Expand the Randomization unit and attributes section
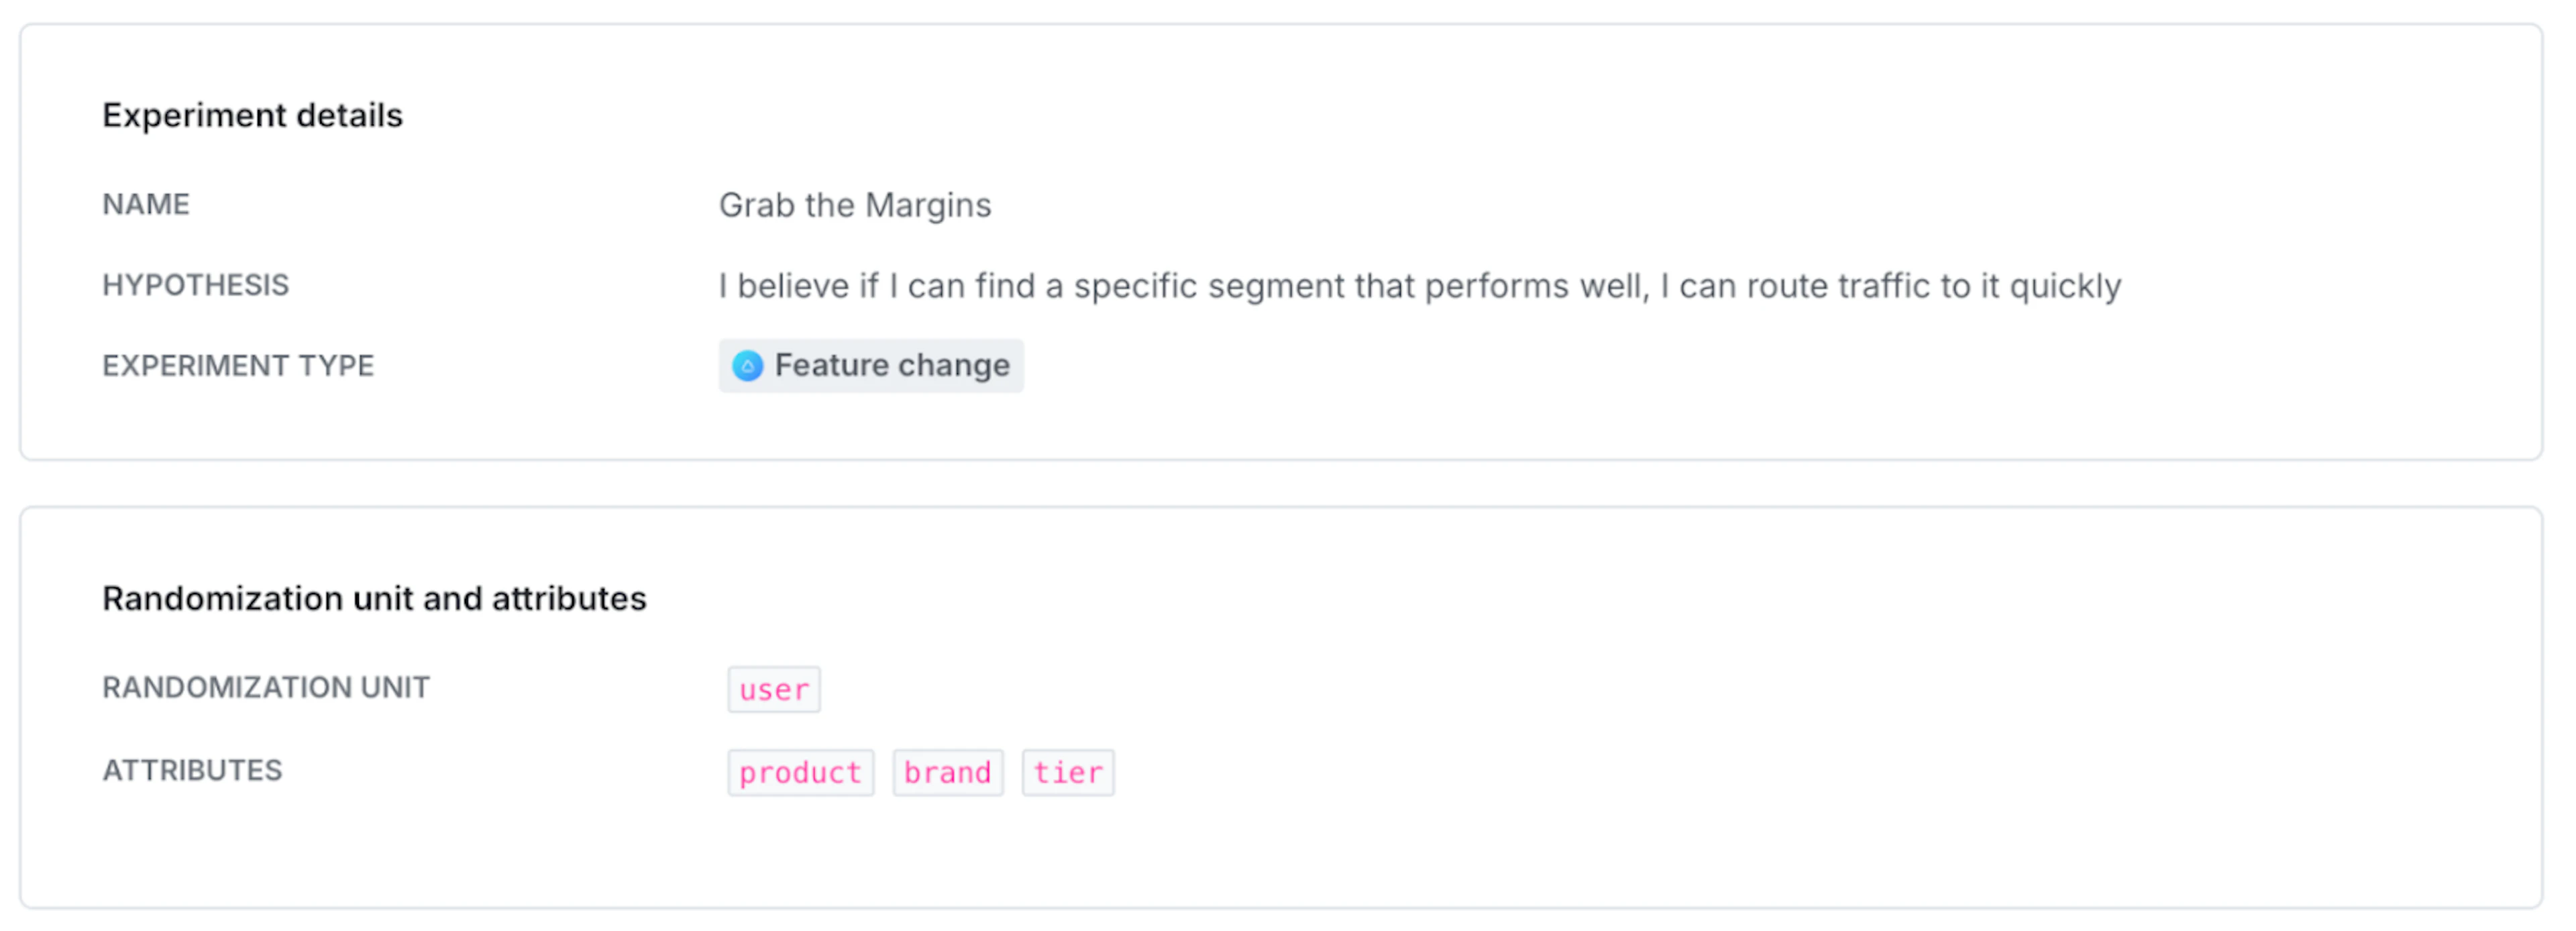This screenshot has width=2576, height=931. [374, 598]
